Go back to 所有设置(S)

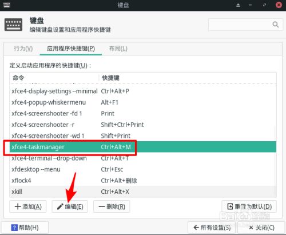tap(212, 228)
